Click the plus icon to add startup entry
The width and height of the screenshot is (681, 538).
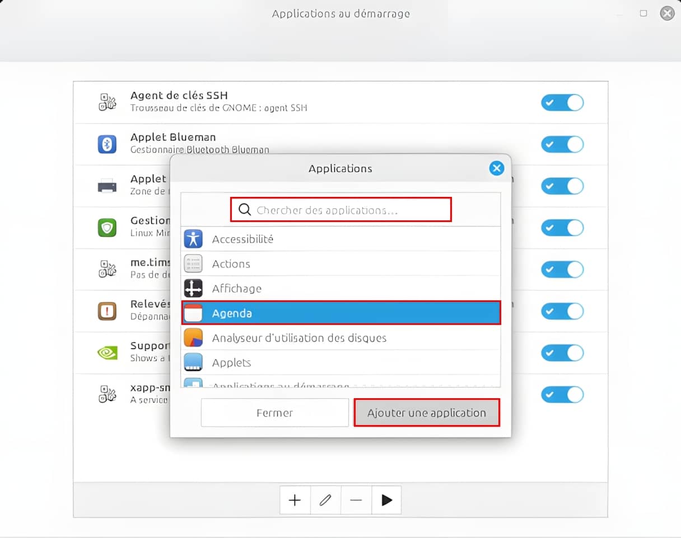pos(295,500)
